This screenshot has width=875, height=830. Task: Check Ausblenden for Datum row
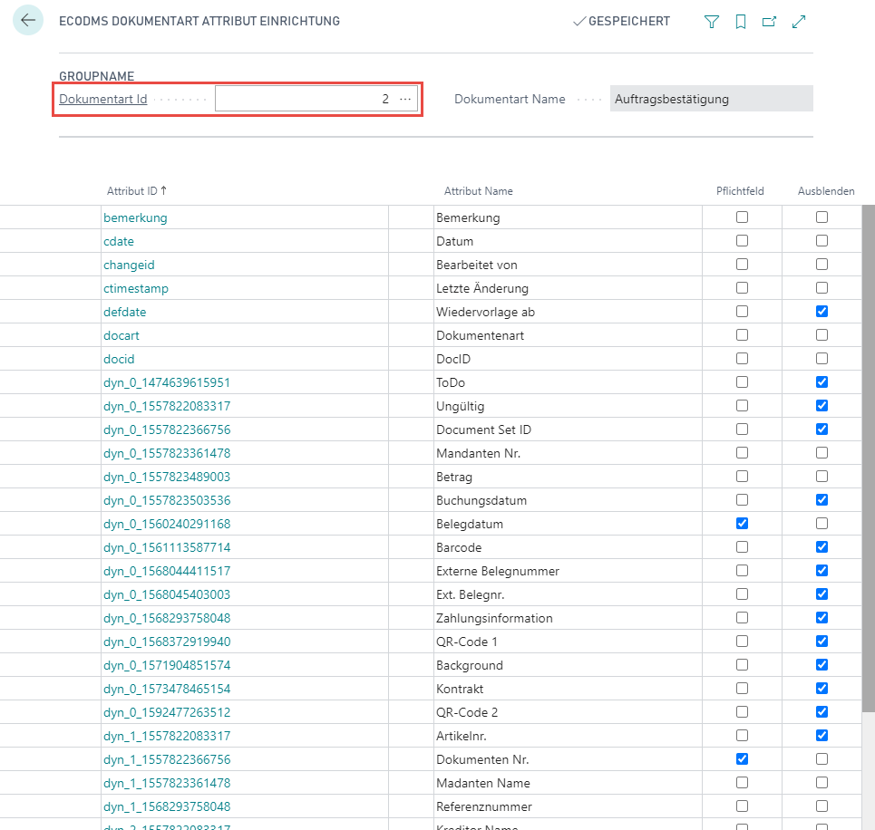[822, 240]
